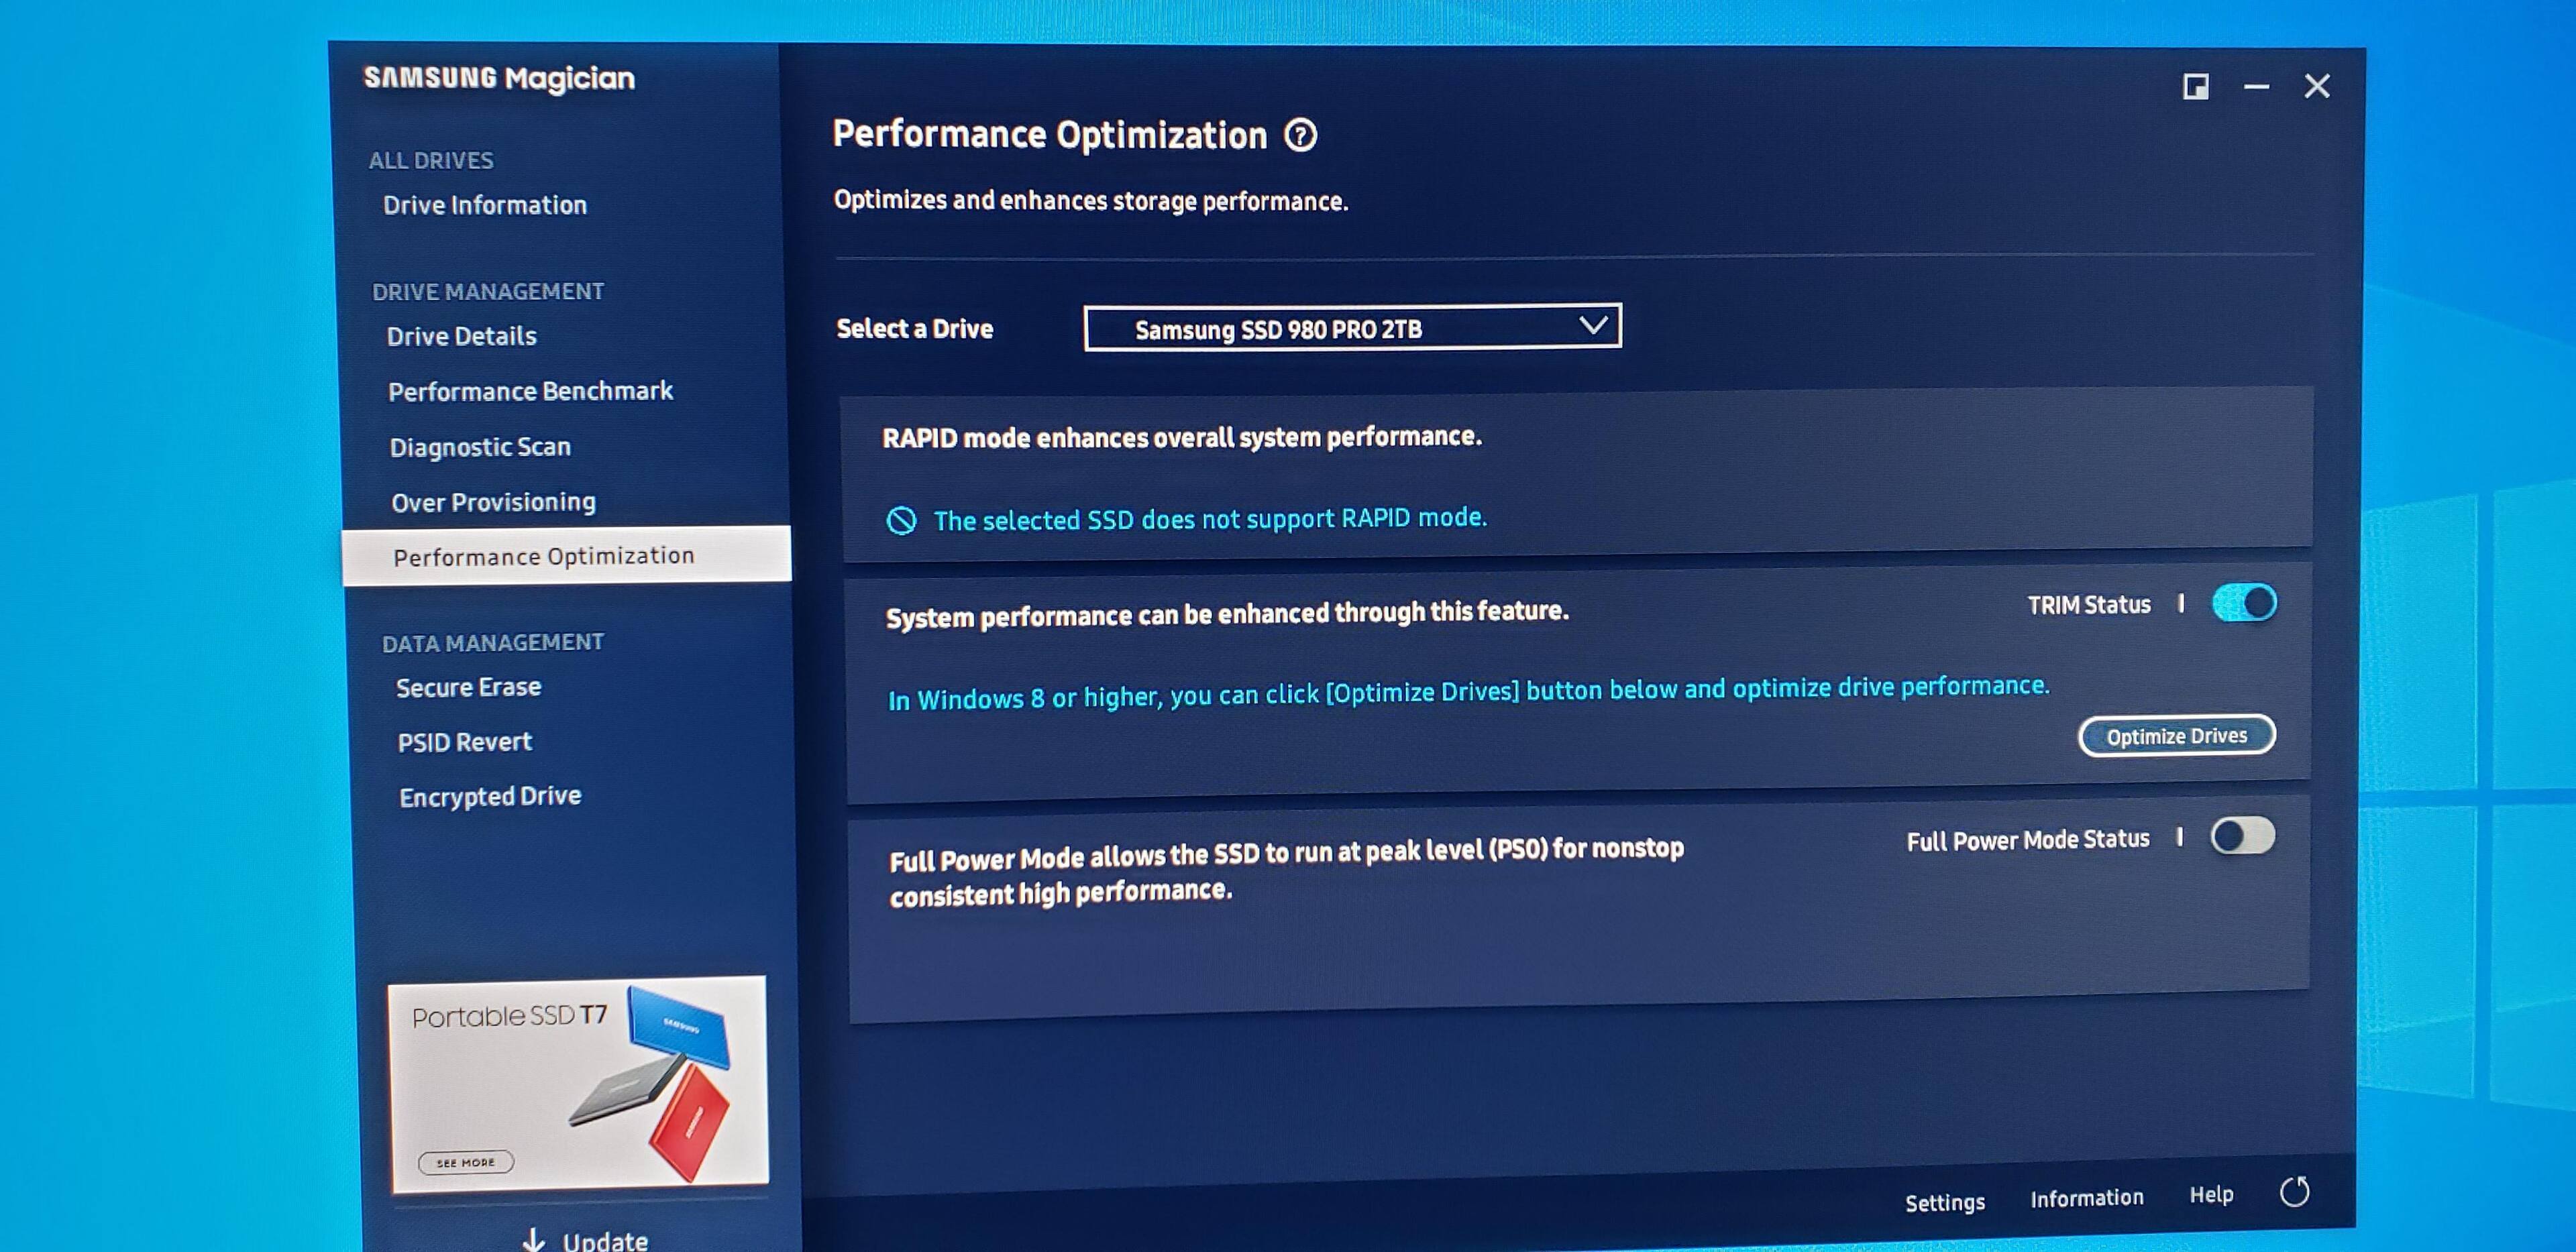Viewport: 2576px width, 1252px height.
Task: Click the RAPID mode not-supported icon
Action: click(901, 521)
